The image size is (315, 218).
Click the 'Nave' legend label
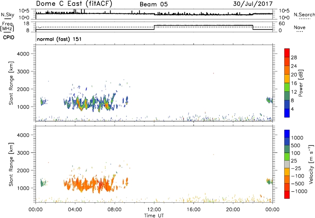[300, 28]
